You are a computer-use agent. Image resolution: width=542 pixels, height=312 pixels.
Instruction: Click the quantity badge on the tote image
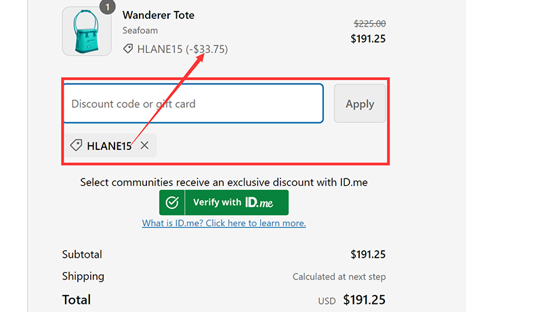107,7
